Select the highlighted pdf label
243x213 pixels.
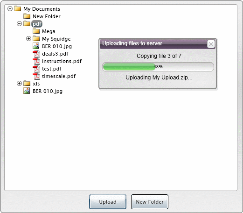[37, 24]
